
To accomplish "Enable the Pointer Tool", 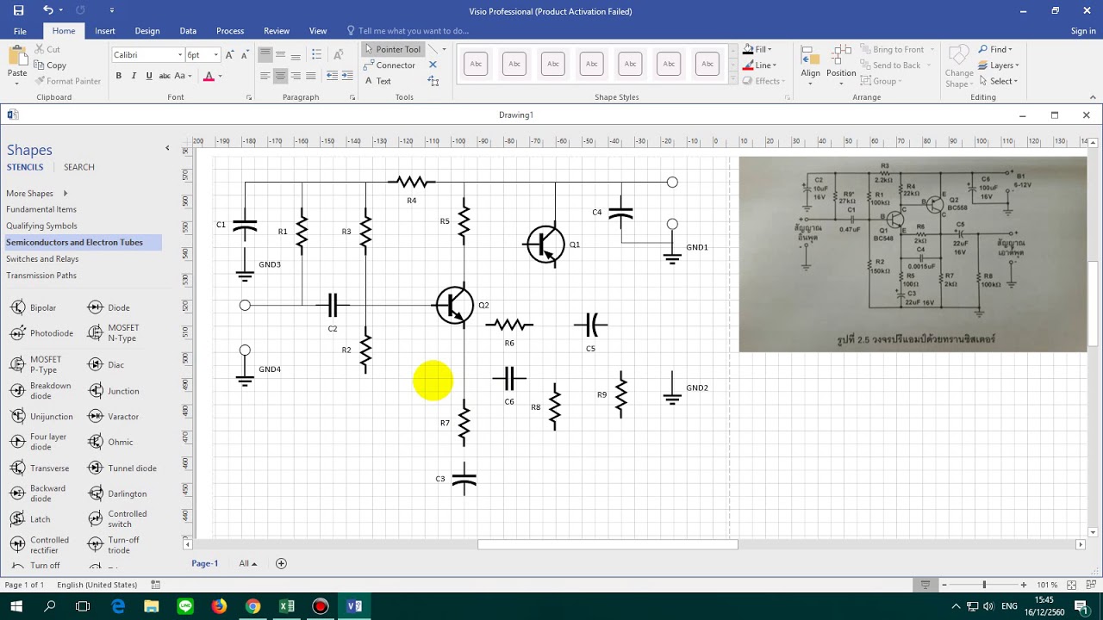I will (x=392, y=49).
